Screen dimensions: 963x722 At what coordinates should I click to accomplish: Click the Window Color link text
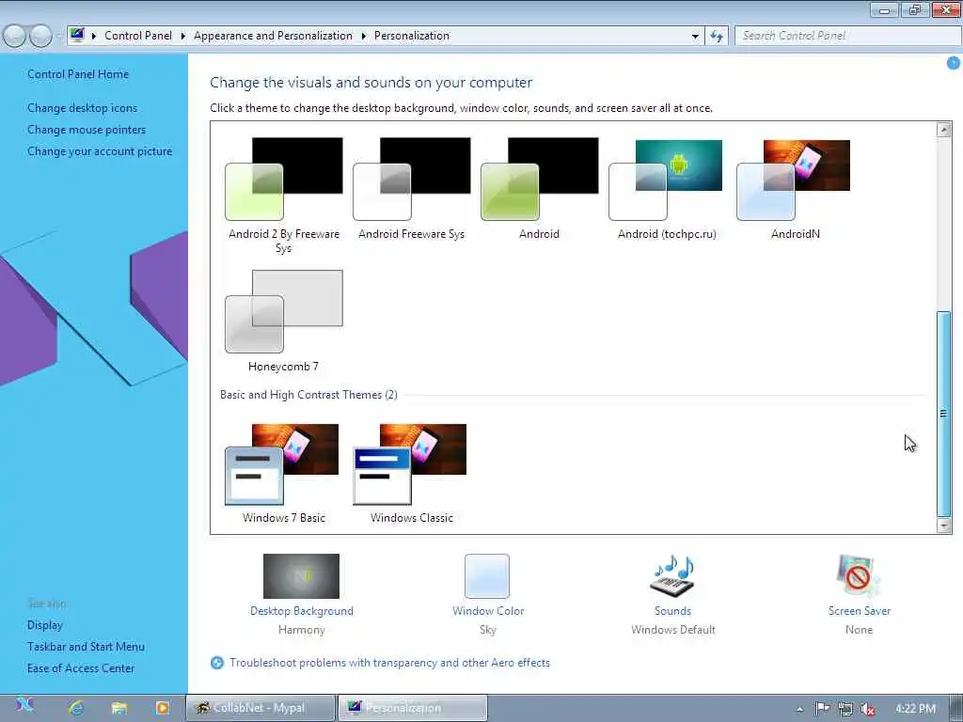pos(488,611)
